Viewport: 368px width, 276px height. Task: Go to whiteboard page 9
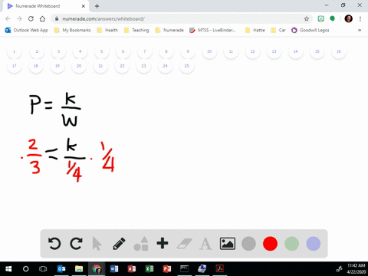(188, 51)
